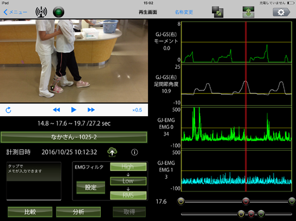The image size is (296, 221).
Task: Tap the なかさん - 1025-2 record bar
Action: pos(74,137)
